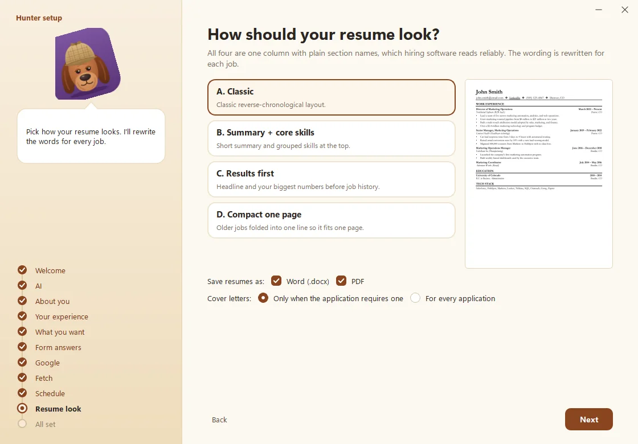This screenshot has height=444, width=638.
Task: Close the Hunter setup window
Action: point(624,10)
